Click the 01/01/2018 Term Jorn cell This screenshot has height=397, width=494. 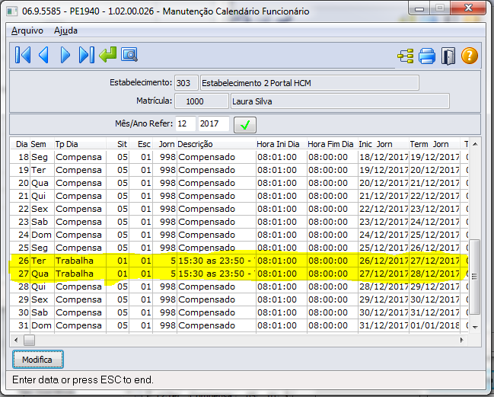click(x=435, y=325)
